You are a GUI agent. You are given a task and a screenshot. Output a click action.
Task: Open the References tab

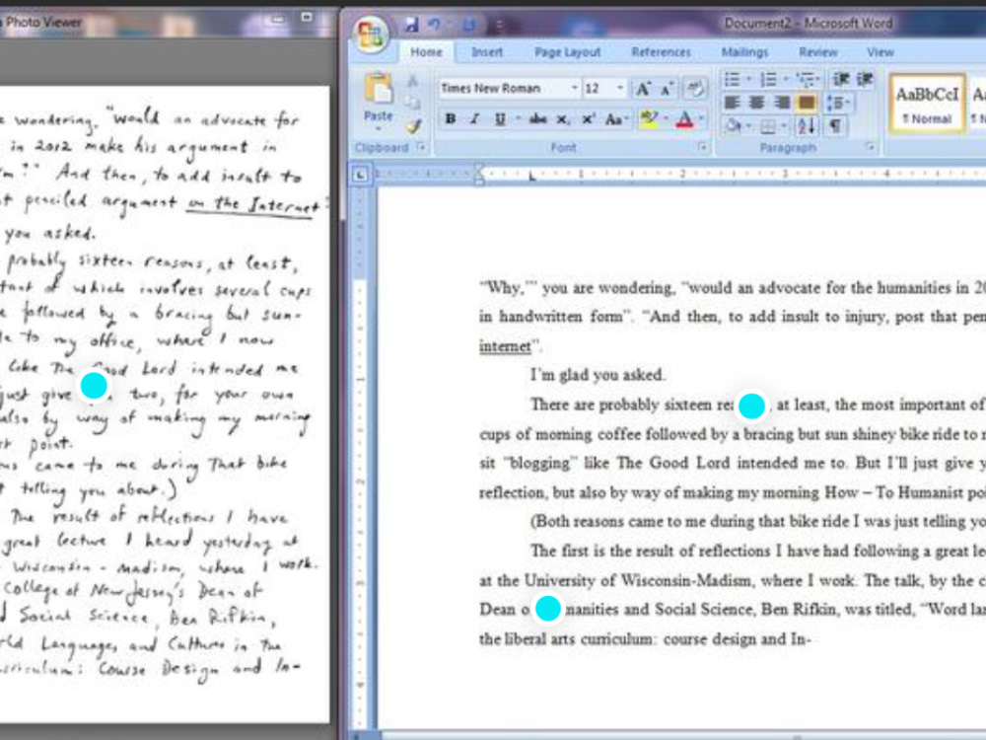point(661,52)
